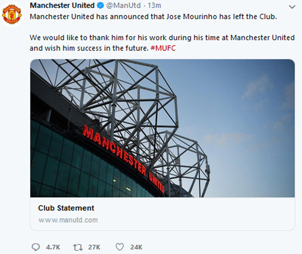
Task: Click the @ManUtd handle
Action: tap(124, 6)
